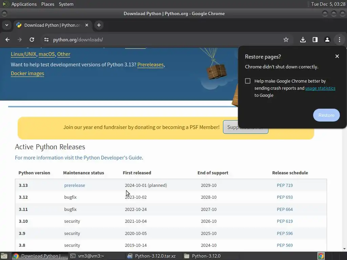This screenshot has width=347, height=260.
Task: Open PEP 719 release schedule
Action: pyautogui.click(x=285, y=185)
